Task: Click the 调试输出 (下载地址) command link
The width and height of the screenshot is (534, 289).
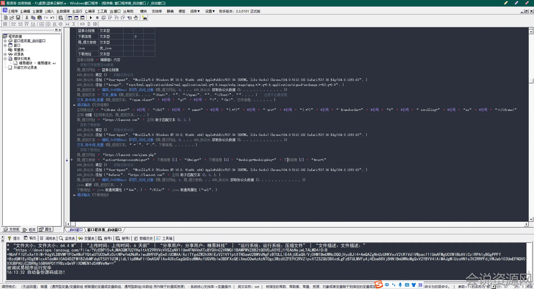Action: pos(83,195)
